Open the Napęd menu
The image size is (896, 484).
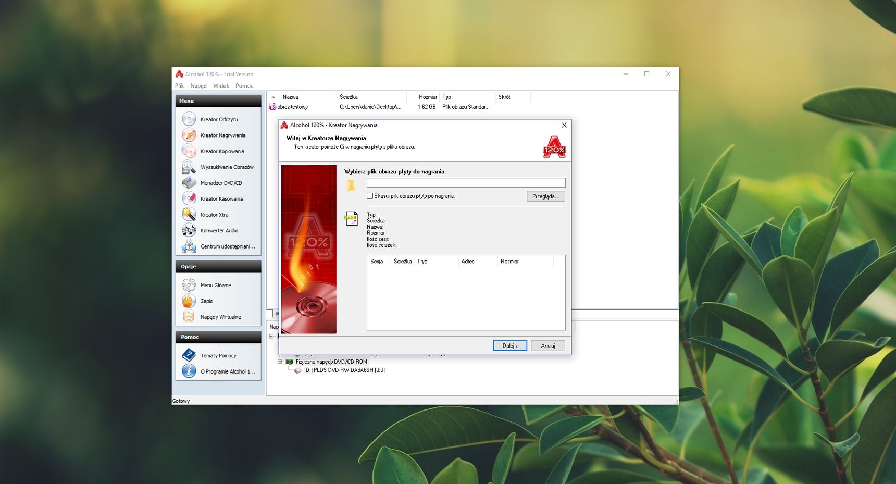pyautogui.click(x=198, y=86)
